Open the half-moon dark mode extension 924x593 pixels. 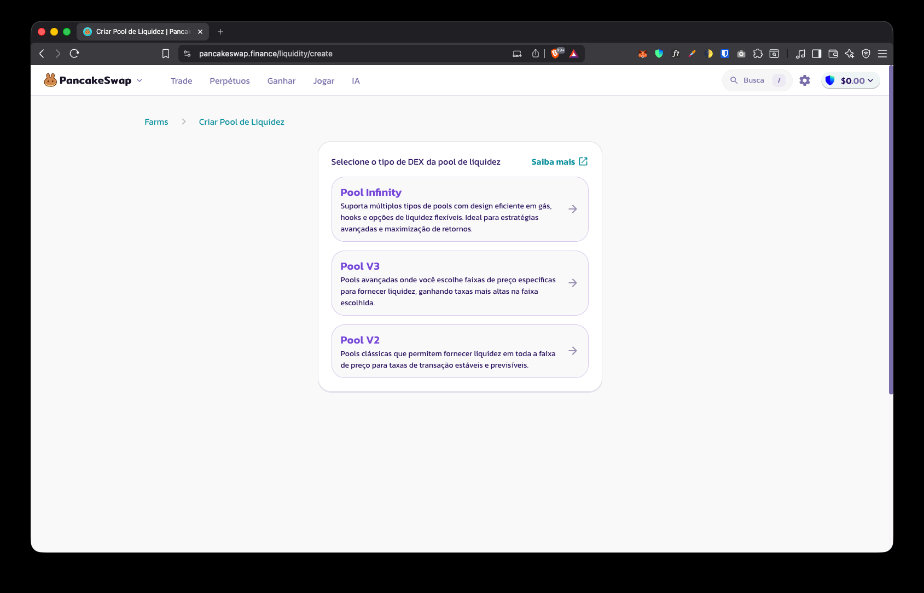(x=709, y=54)
